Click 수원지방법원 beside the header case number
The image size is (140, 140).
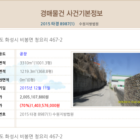tap(89, 24)
